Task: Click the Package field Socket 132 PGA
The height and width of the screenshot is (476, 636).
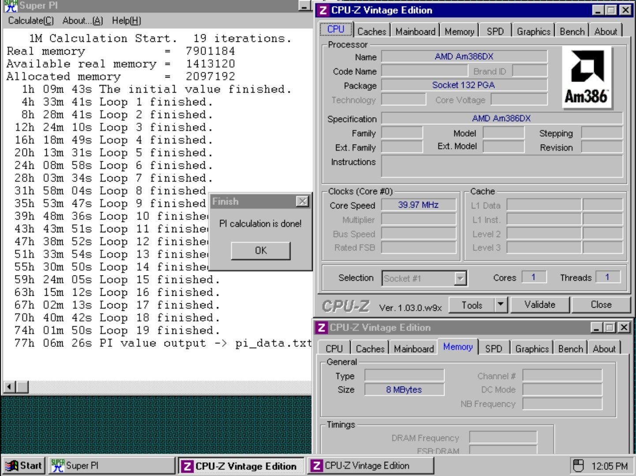Action: [x=464, y=85]
